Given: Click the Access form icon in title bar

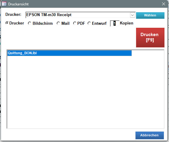Looking at the screenshot, I should tap(4, 4).
